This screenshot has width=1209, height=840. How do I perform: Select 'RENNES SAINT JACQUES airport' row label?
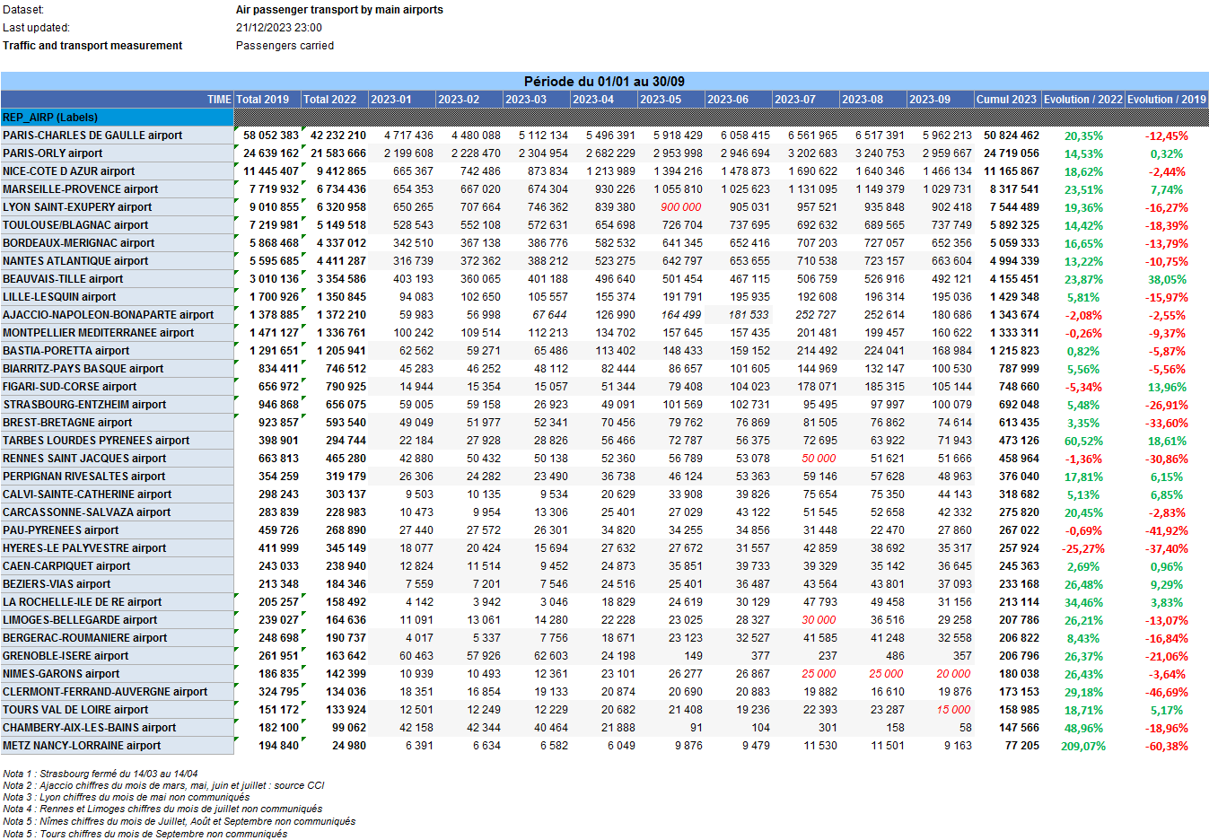pos(117,459)
